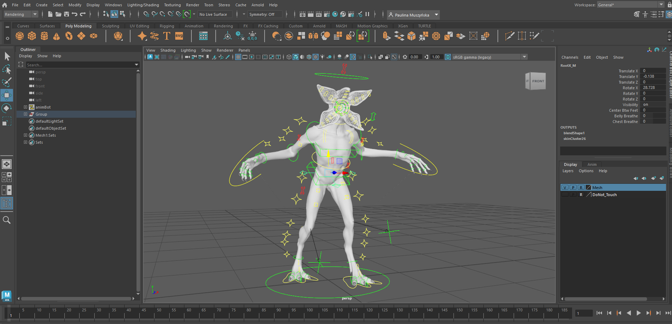Switch to the Sculpting shelf tab
Screen dimensions: 672x324
[110, 26]
